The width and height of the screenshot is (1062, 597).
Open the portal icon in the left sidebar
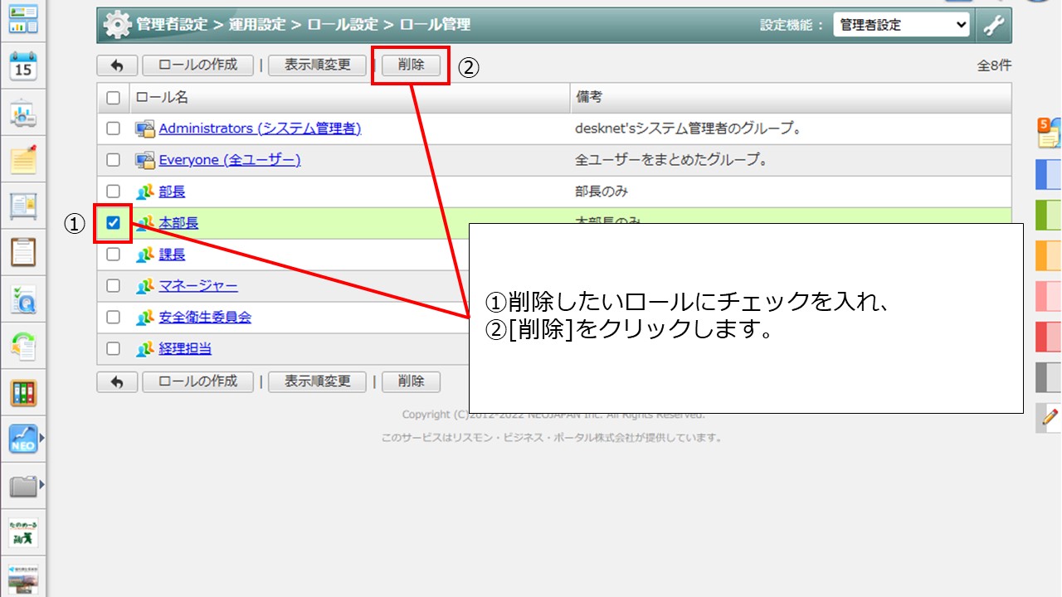(x=23, y=19)
